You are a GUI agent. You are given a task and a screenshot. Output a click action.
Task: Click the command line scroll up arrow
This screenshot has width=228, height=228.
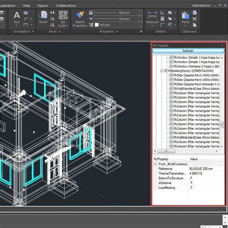(225, 217)
